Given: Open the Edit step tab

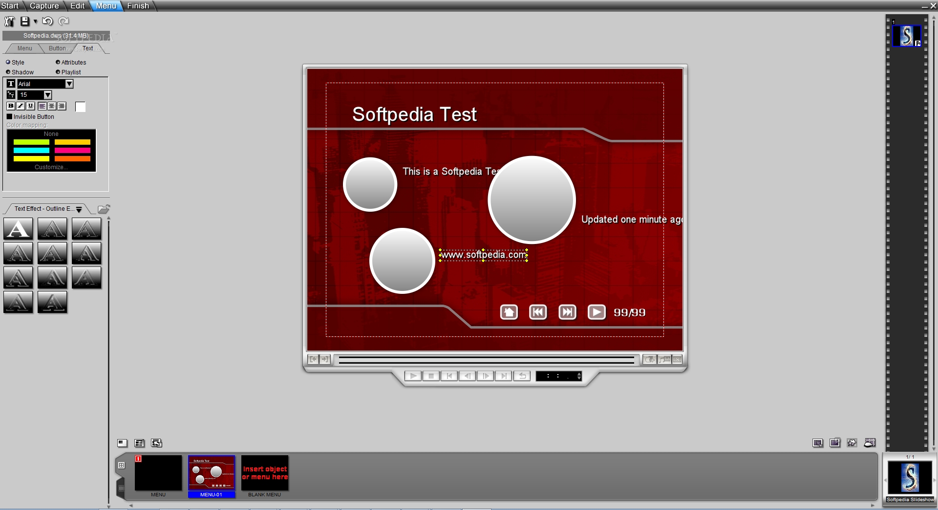Looking at the screenshot, I should pos(77,6).
